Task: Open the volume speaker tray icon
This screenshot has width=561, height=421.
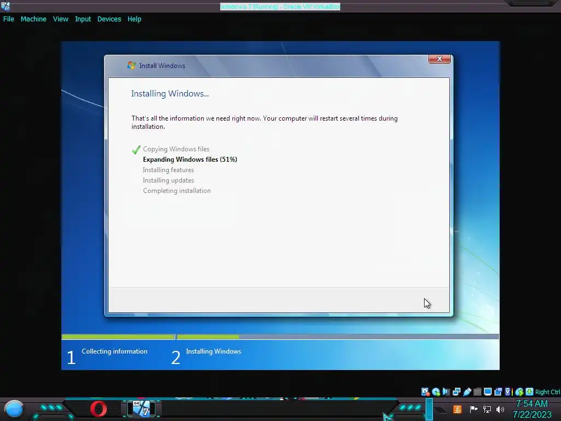Action: (500, 409)
